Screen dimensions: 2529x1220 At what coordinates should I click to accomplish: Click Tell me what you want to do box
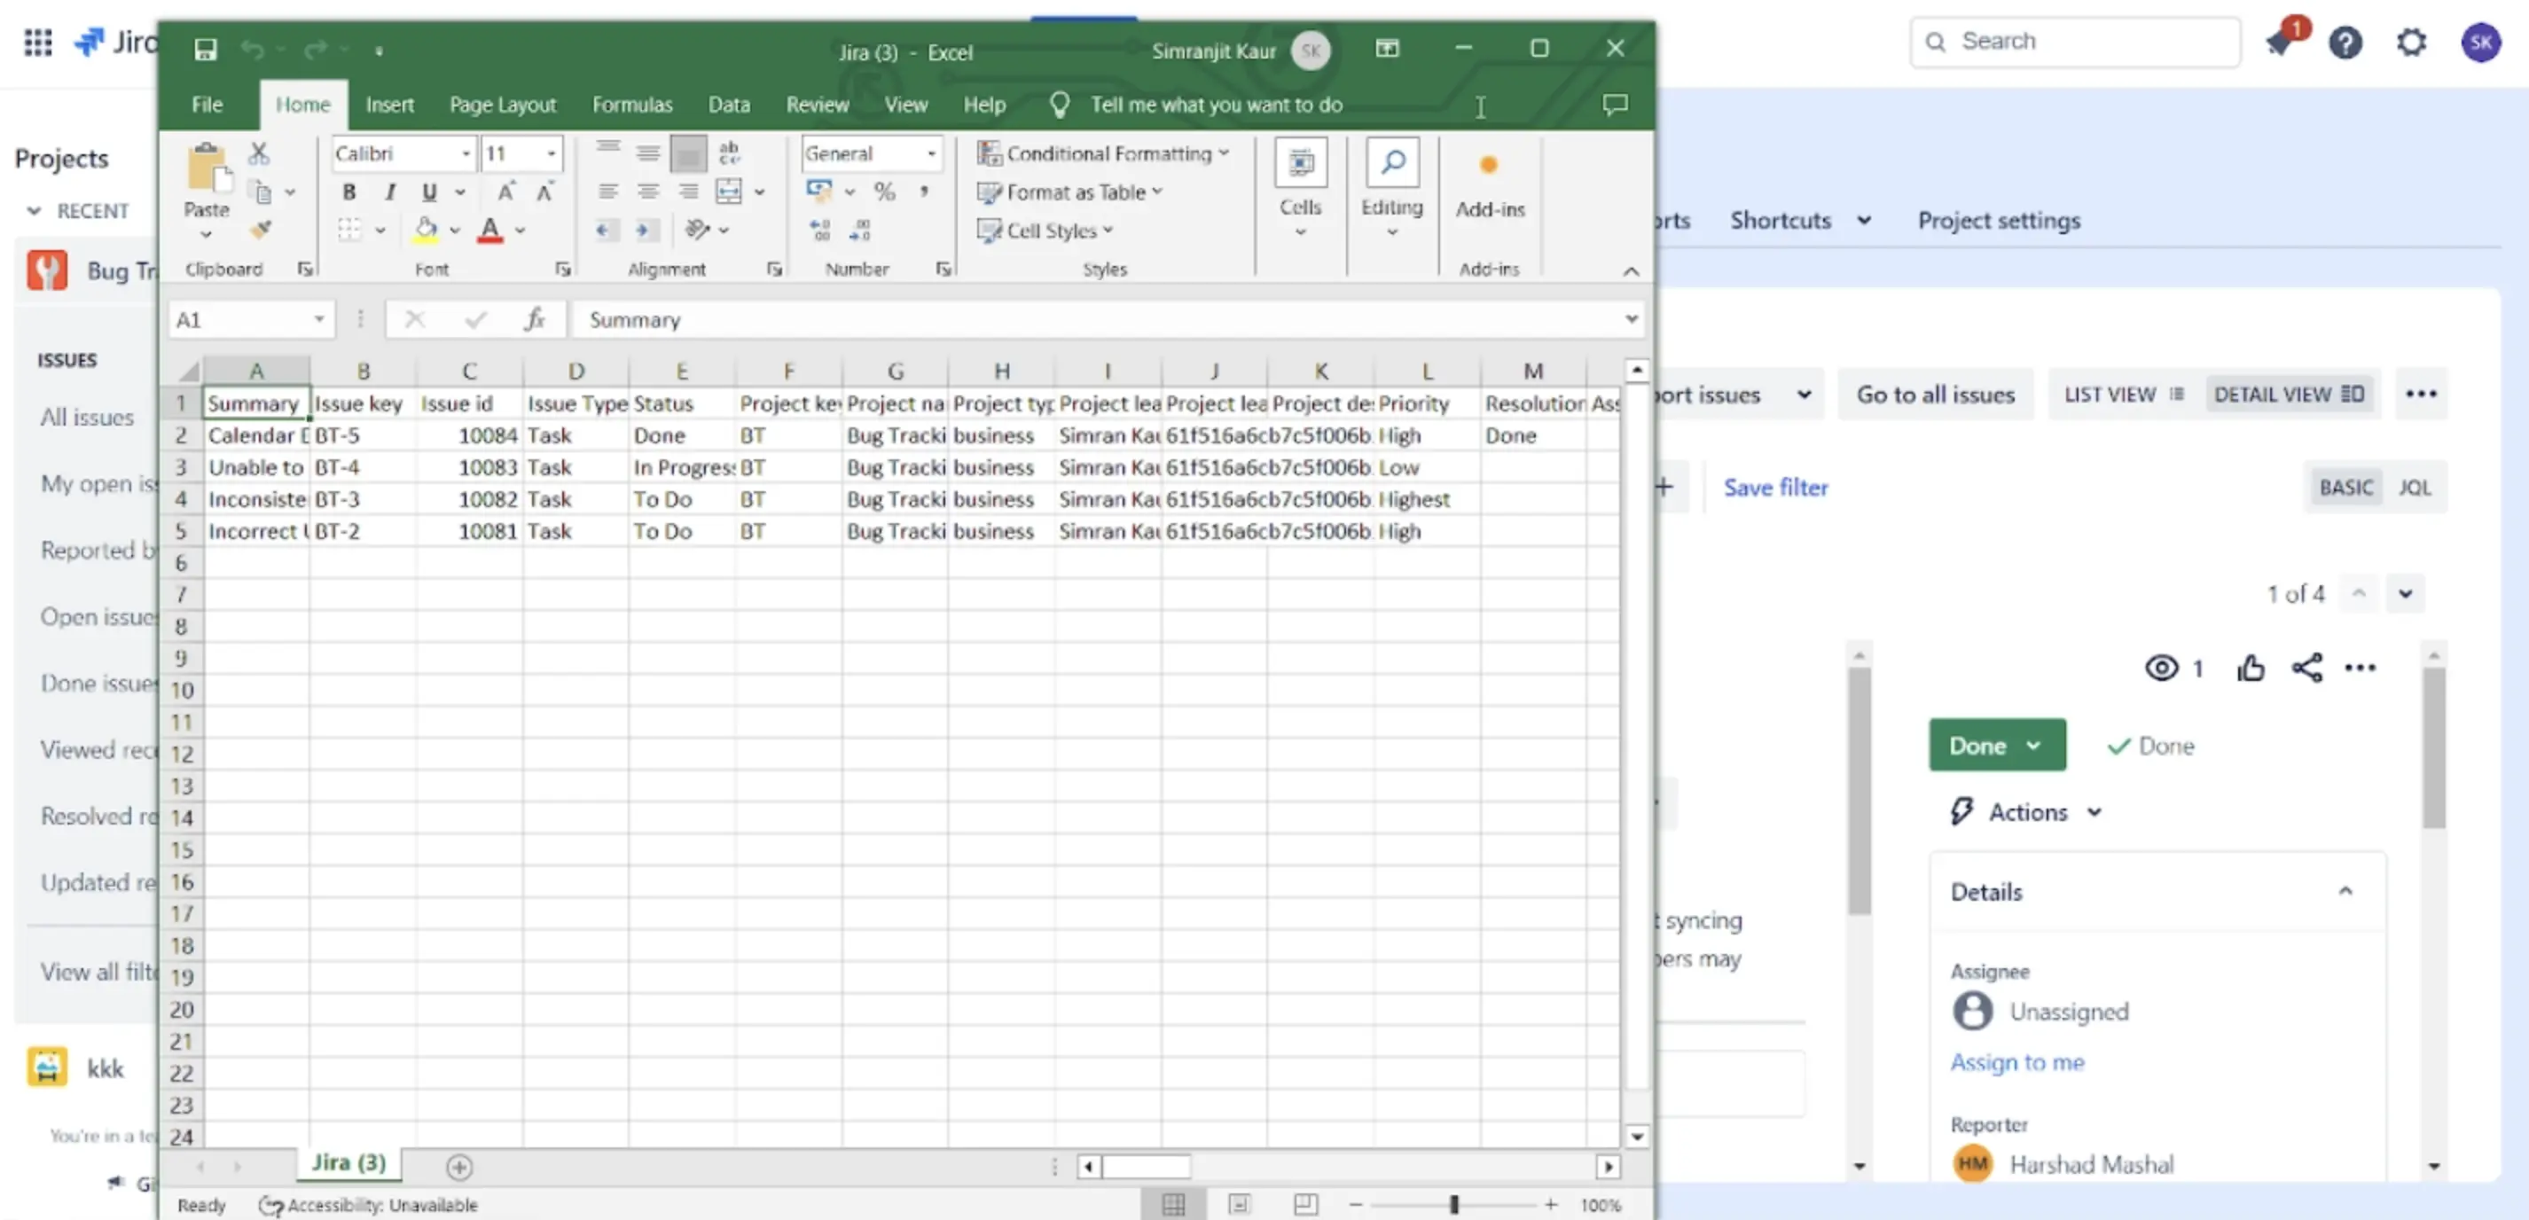coord(1216,104)
